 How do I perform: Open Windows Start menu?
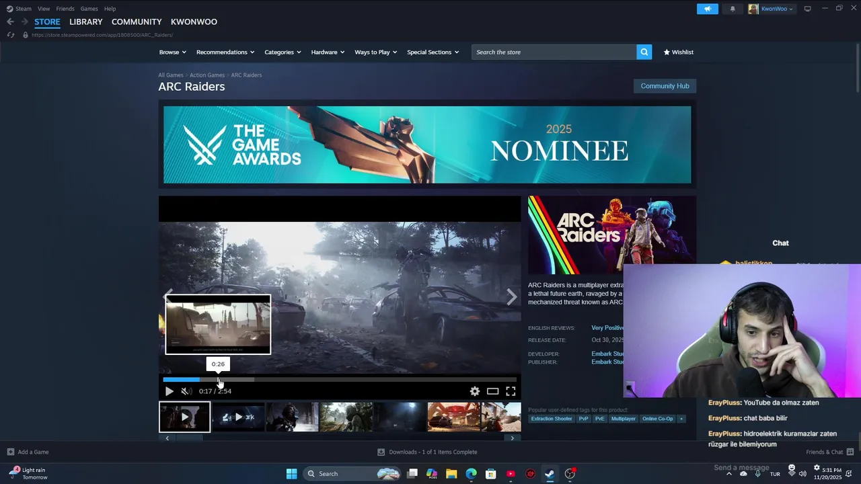pos(291,474)
